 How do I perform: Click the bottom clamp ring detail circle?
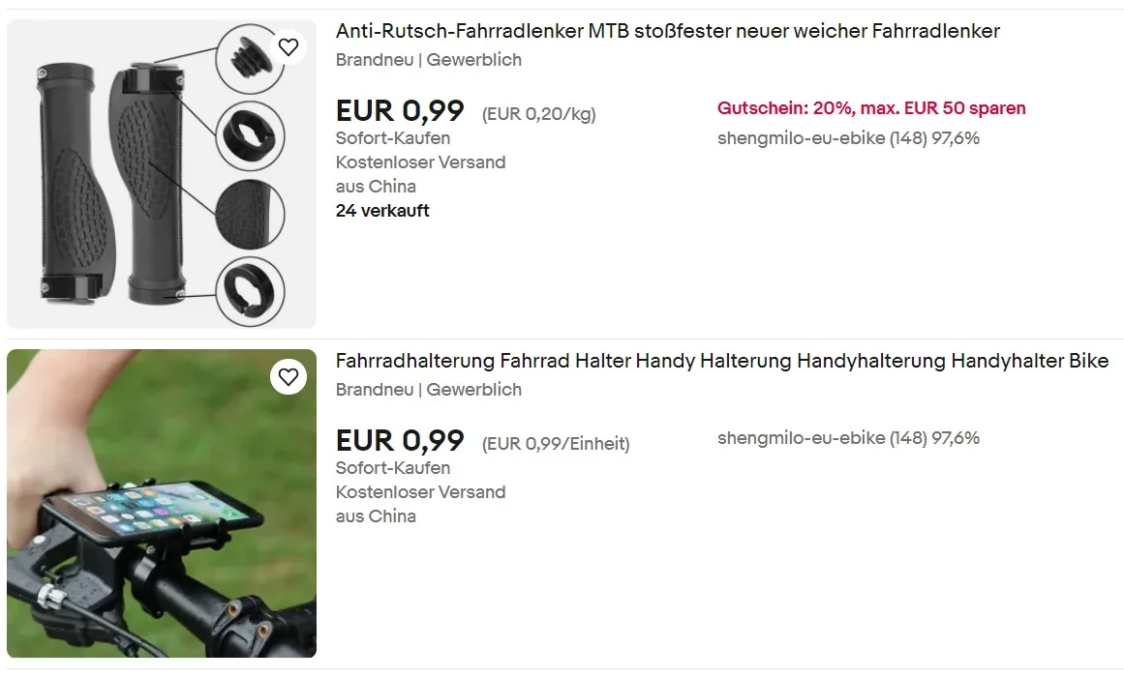(250, 291)
